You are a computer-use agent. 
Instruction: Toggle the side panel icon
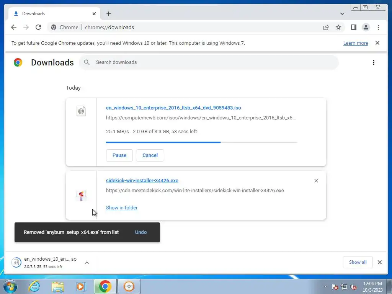point(353,27)
